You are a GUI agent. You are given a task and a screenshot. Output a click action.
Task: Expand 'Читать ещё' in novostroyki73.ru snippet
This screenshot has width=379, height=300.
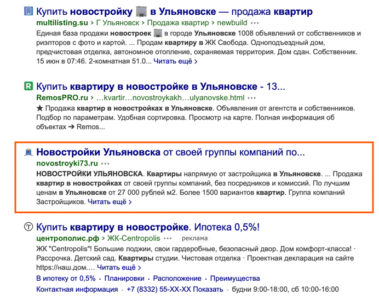[110, 201]
